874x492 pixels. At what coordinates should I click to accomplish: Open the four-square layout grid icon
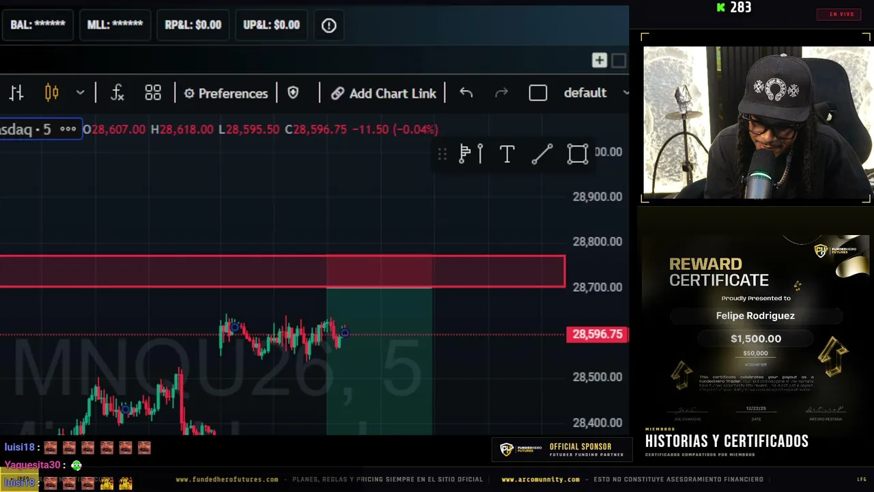(153, 93)
